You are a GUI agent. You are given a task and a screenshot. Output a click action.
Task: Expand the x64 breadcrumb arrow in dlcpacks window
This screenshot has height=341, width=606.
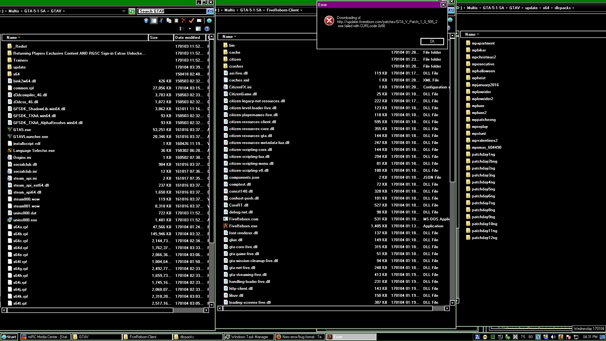point(552,8)
